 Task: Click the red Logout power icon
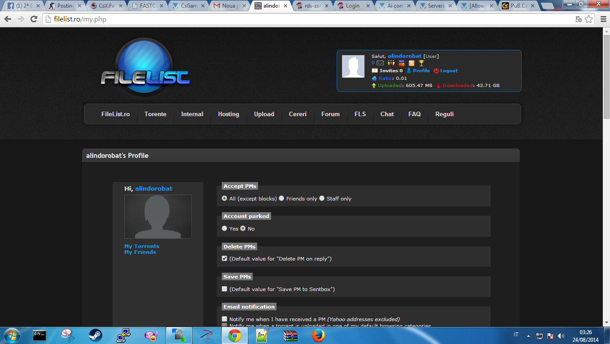click(436, 71)
